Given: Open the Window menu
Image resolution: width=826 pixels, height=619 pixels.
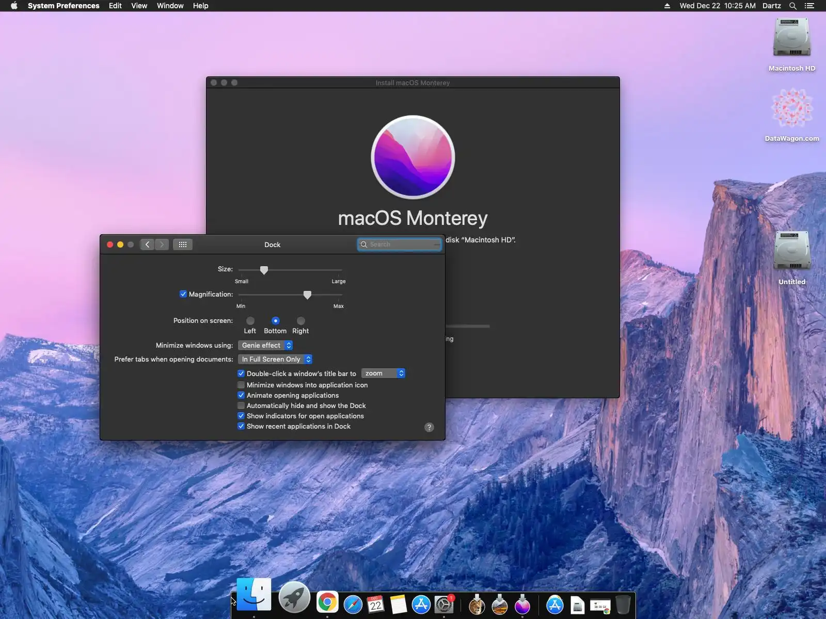Looking at the screenshot, I should click(x=170, y=6).
